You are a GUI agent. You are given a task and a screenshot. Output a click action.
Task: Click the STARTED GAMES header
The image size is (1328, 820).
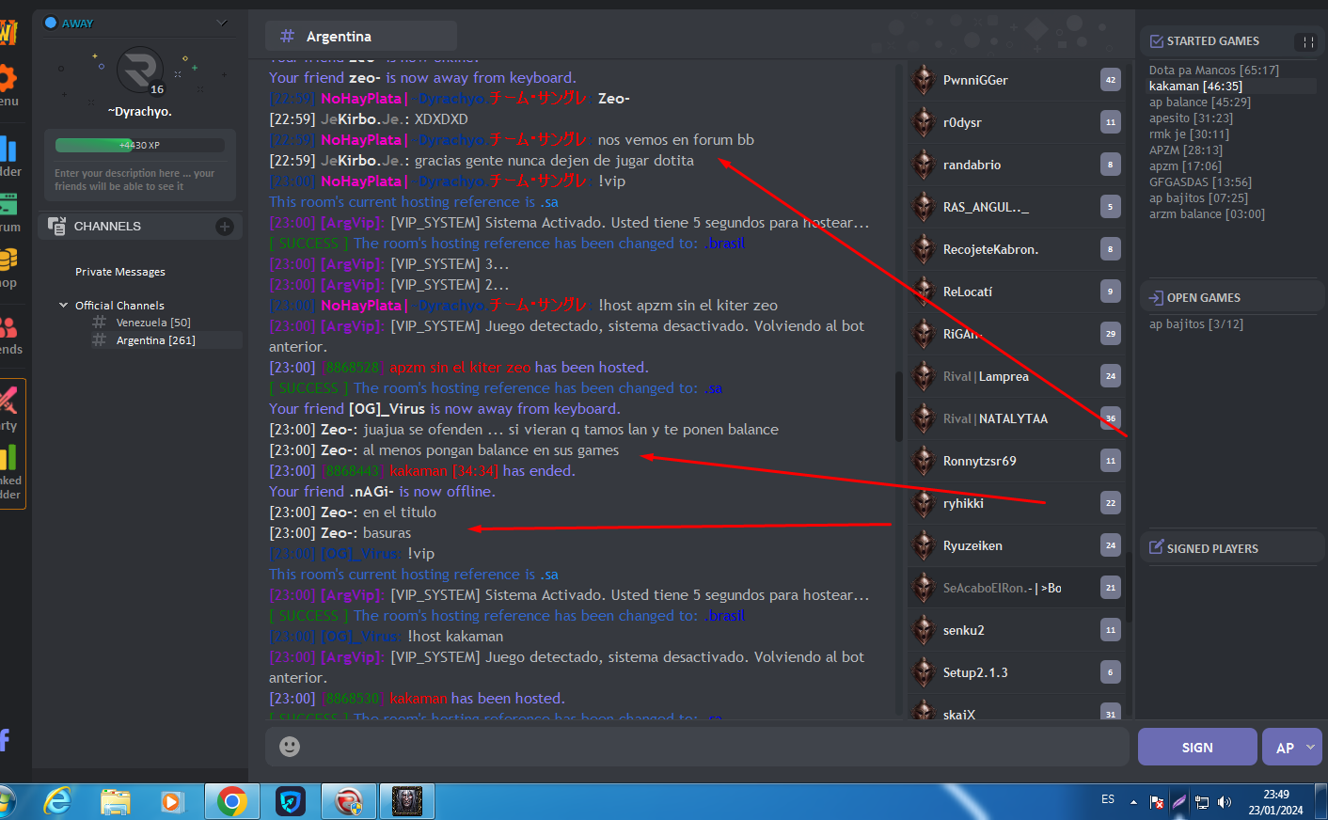pyautogui.click(x=1213, y=41)
